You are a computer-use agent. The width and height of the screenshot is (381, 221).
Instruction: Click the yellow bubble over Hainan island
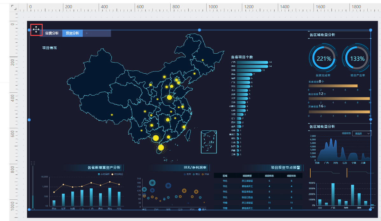tap(161, 148)
